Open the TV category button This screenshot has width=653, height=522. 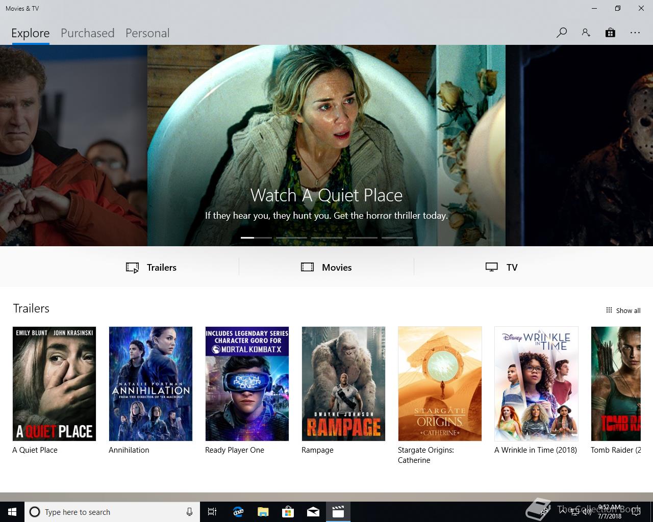tap(501, 267)
